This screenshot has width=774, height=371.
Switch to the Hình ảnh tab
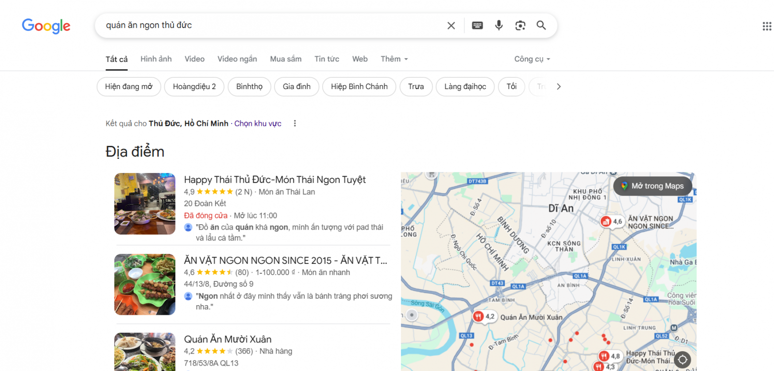[x=156, y=59]
